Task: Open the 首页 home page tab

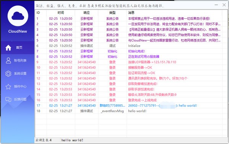Action: (18, 47)
